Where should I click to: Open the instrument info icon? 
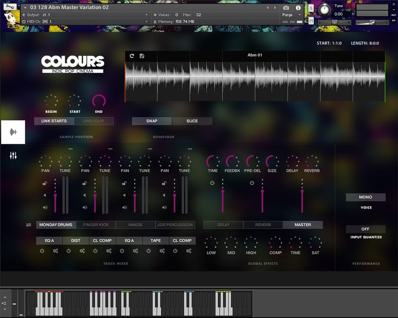pos(298,8)
